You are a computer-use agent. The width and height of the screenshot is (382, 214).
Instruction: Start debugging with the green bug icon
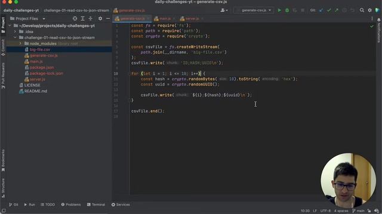287,10
